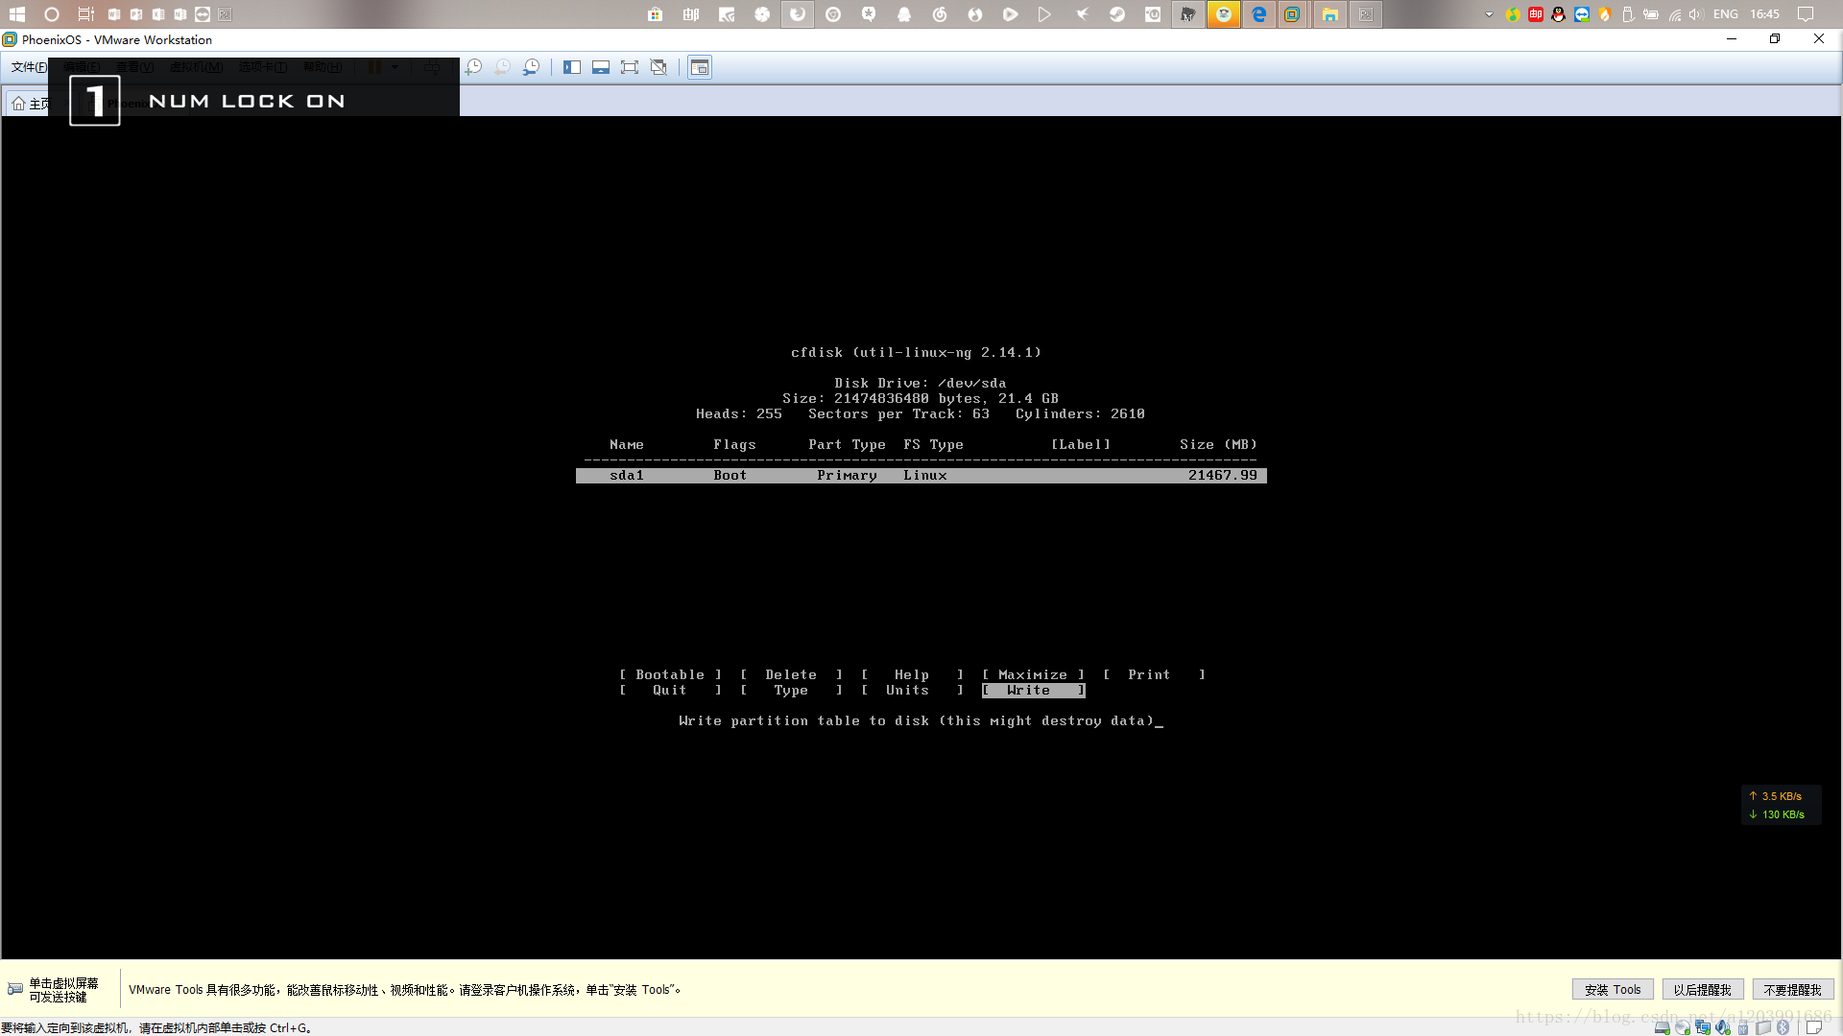
Task: Toggle the library sidebar view icon
Action: tap(572, 67)
